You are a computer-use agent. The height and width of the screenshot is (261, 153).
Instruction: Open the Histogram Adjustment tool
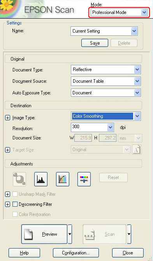tap(41, 179)
